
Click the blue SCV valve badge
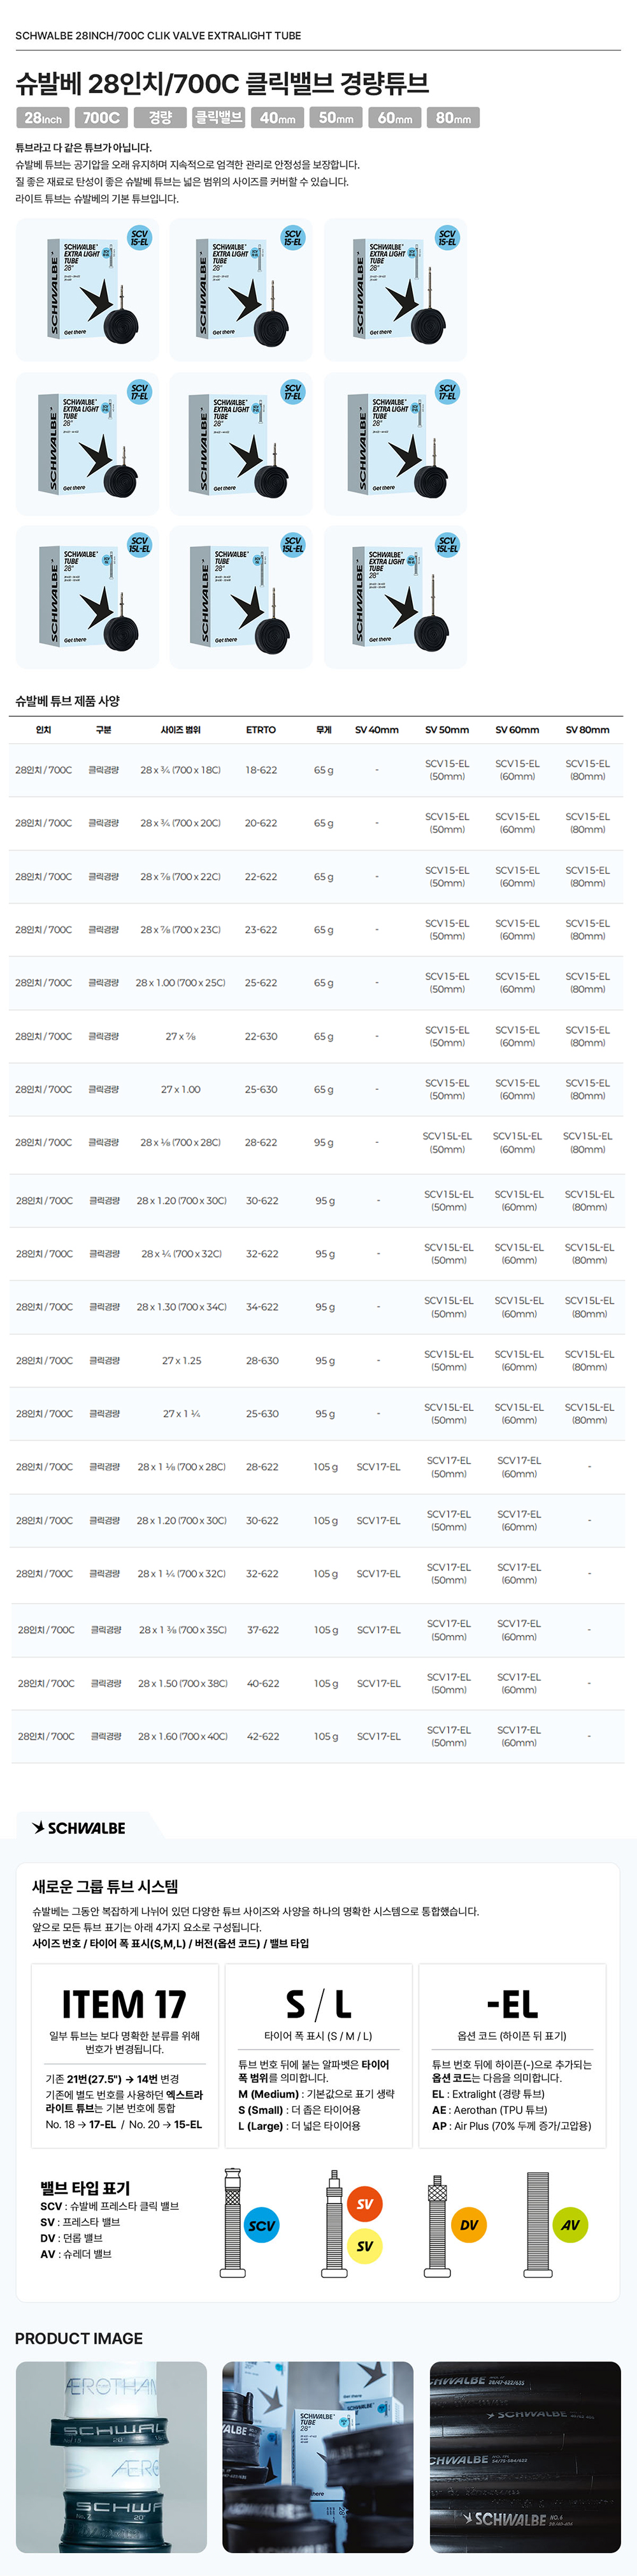(262, 2225)
